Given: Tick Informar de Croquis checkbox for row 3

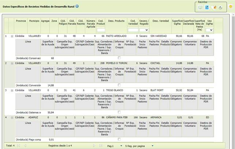Looking at the screenshot, I should (x=119, y=112).
